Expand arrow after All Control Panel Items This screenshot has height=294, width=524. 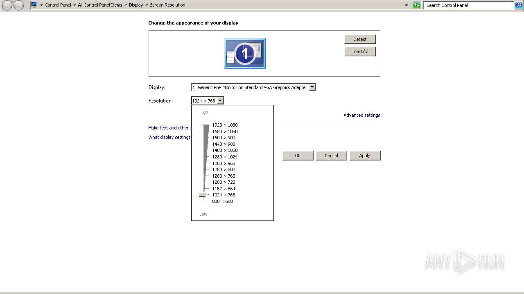(126, 5)
